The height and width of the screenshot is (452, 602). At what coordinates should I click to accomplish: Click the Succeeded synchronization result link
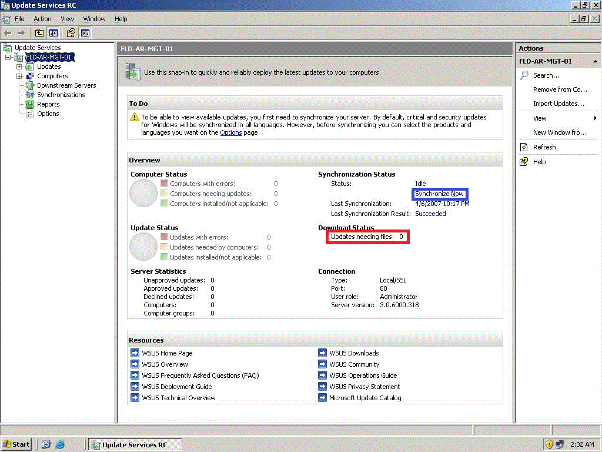click(x=430, y=214)
